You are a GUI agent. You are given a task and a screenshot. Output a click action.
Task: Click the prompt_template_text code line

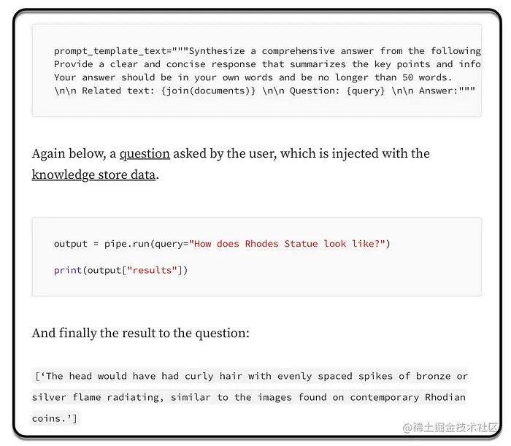[267, 51]
